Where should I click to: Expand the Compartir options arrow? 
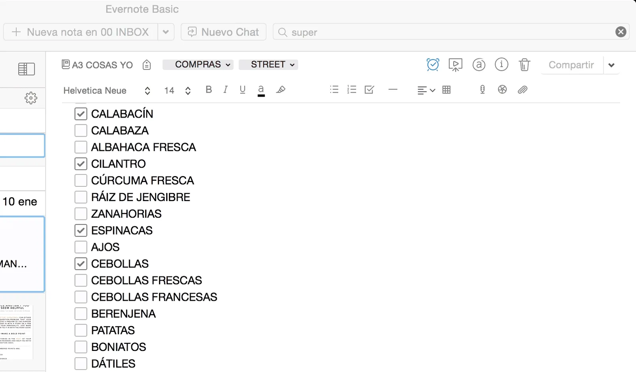(x=611, y=65)
